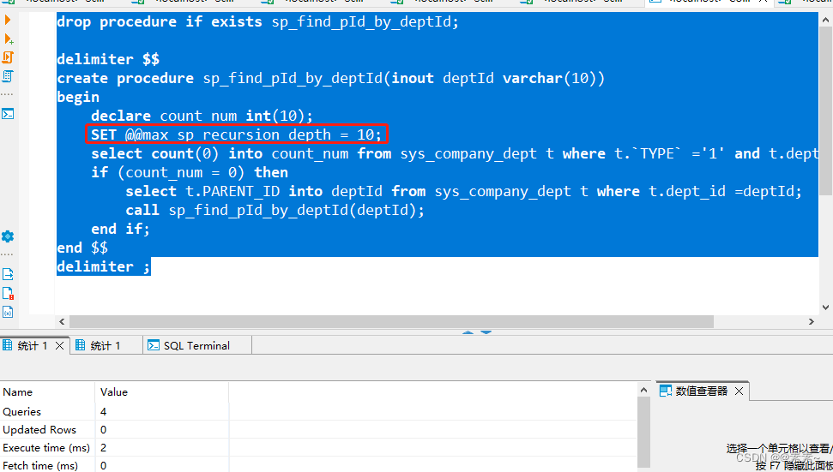Select the value 4 in the Queries row
The width and height of the screenshot is (833, 472).
(x=162, y=411)
